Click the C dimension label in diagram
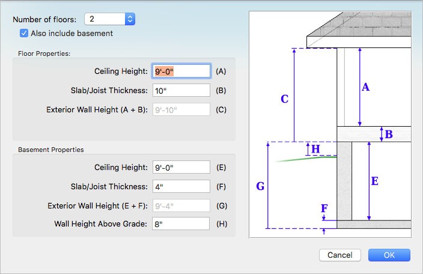Image resolution: width=423 pixels, height=274 pixels. click(x=285, y=99)
